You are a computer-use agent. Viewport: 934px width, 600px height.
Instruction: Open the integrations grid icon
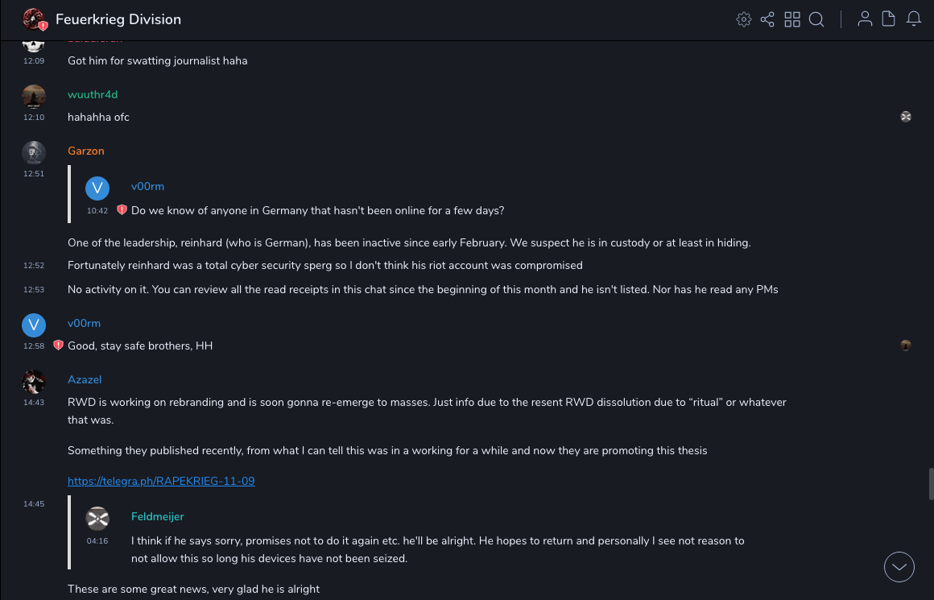pyautogui.click(x=792, y=19)
